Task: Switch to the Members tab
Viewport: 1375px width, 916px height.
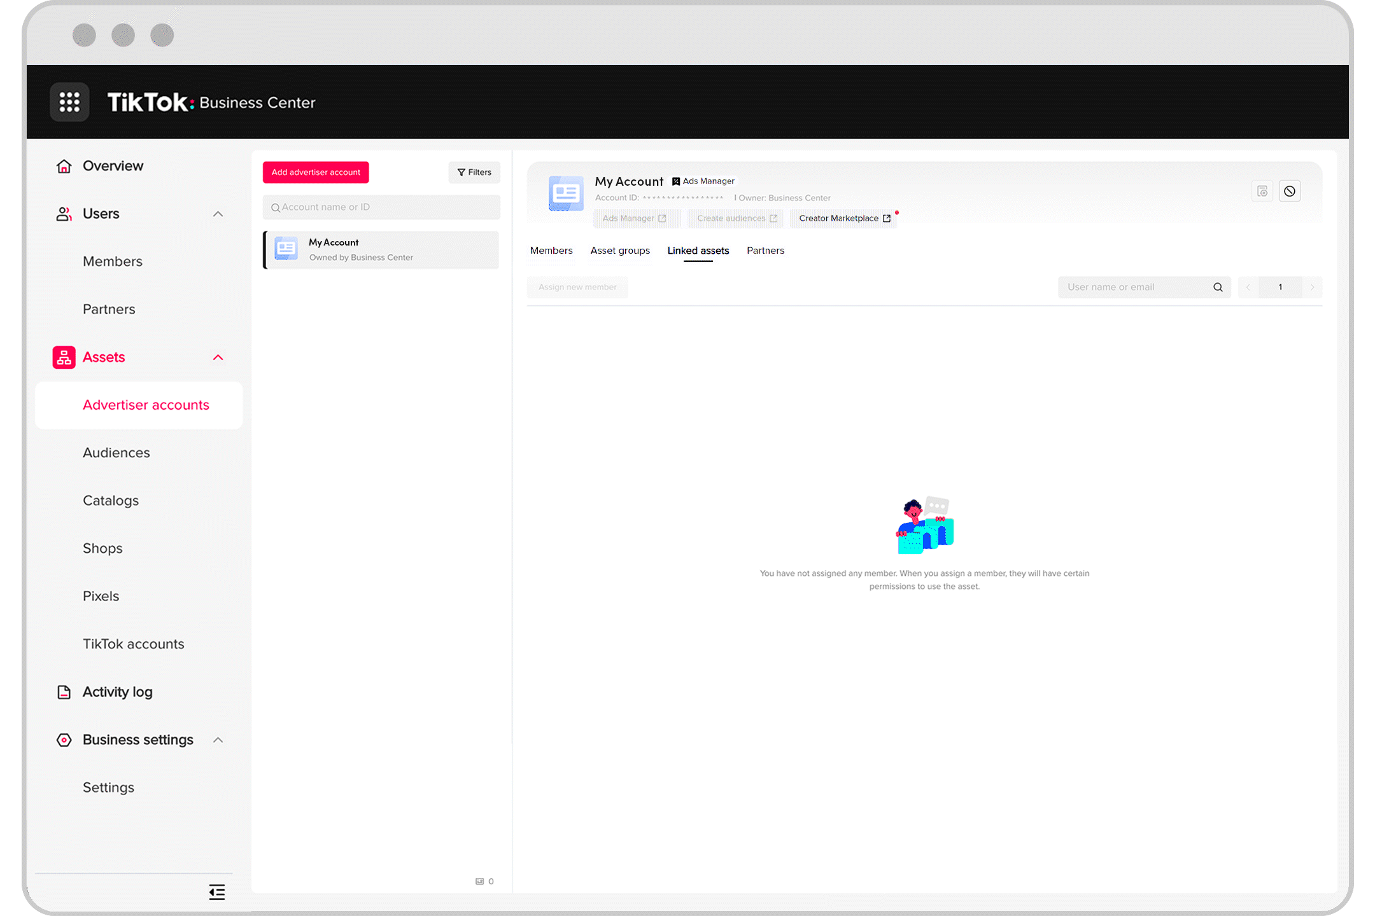Action: [551, 251]
